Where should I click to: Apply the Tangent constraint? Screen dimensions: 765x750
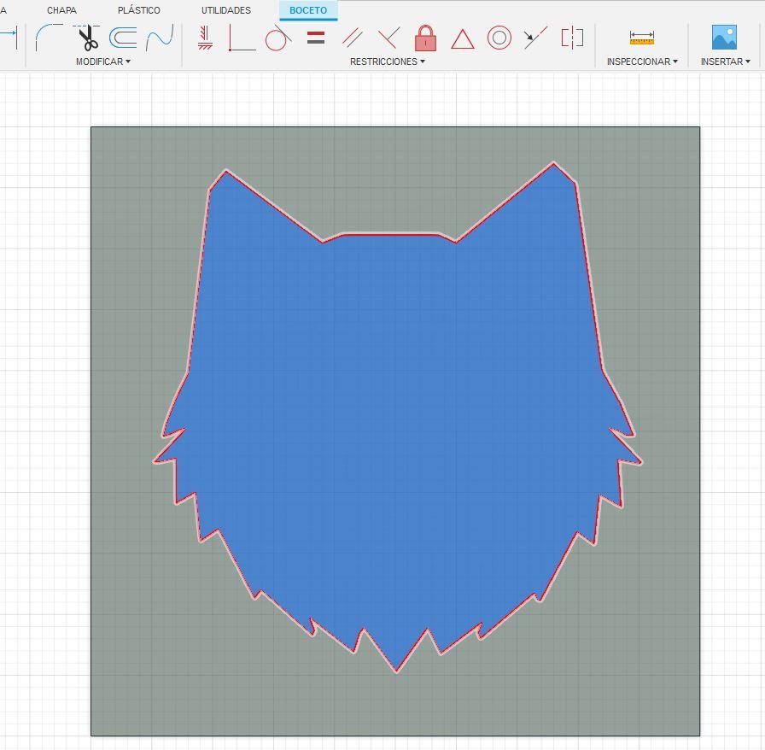(277, 38)
